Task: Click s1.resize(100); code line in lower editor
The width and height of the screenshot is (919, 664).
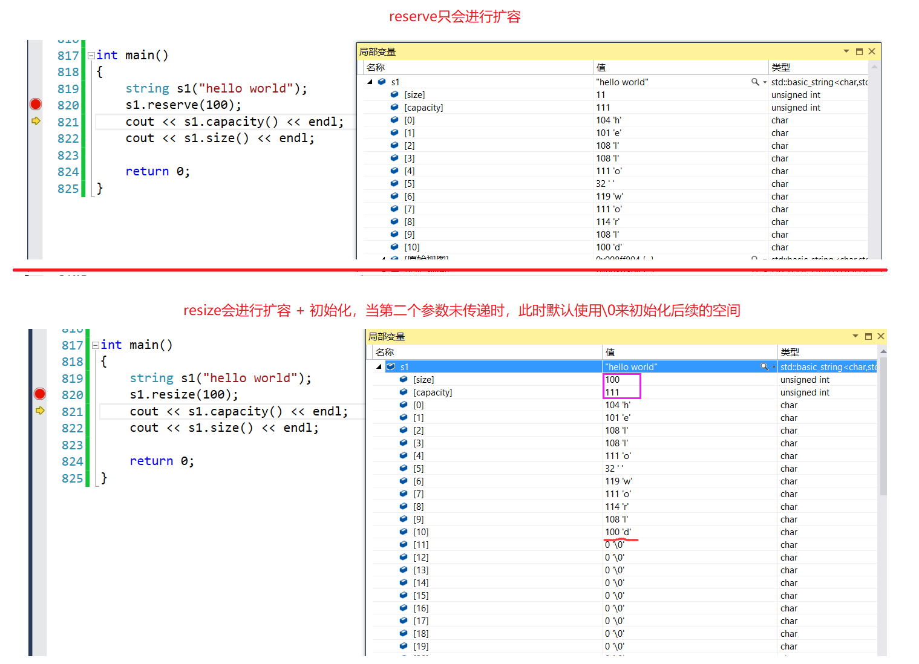Action: (184, 395)
